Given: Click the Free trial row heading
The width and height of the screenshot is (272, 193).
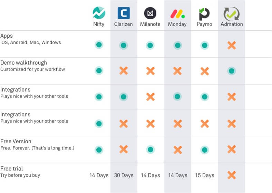Looking at the screenshot, I should 12,168.
